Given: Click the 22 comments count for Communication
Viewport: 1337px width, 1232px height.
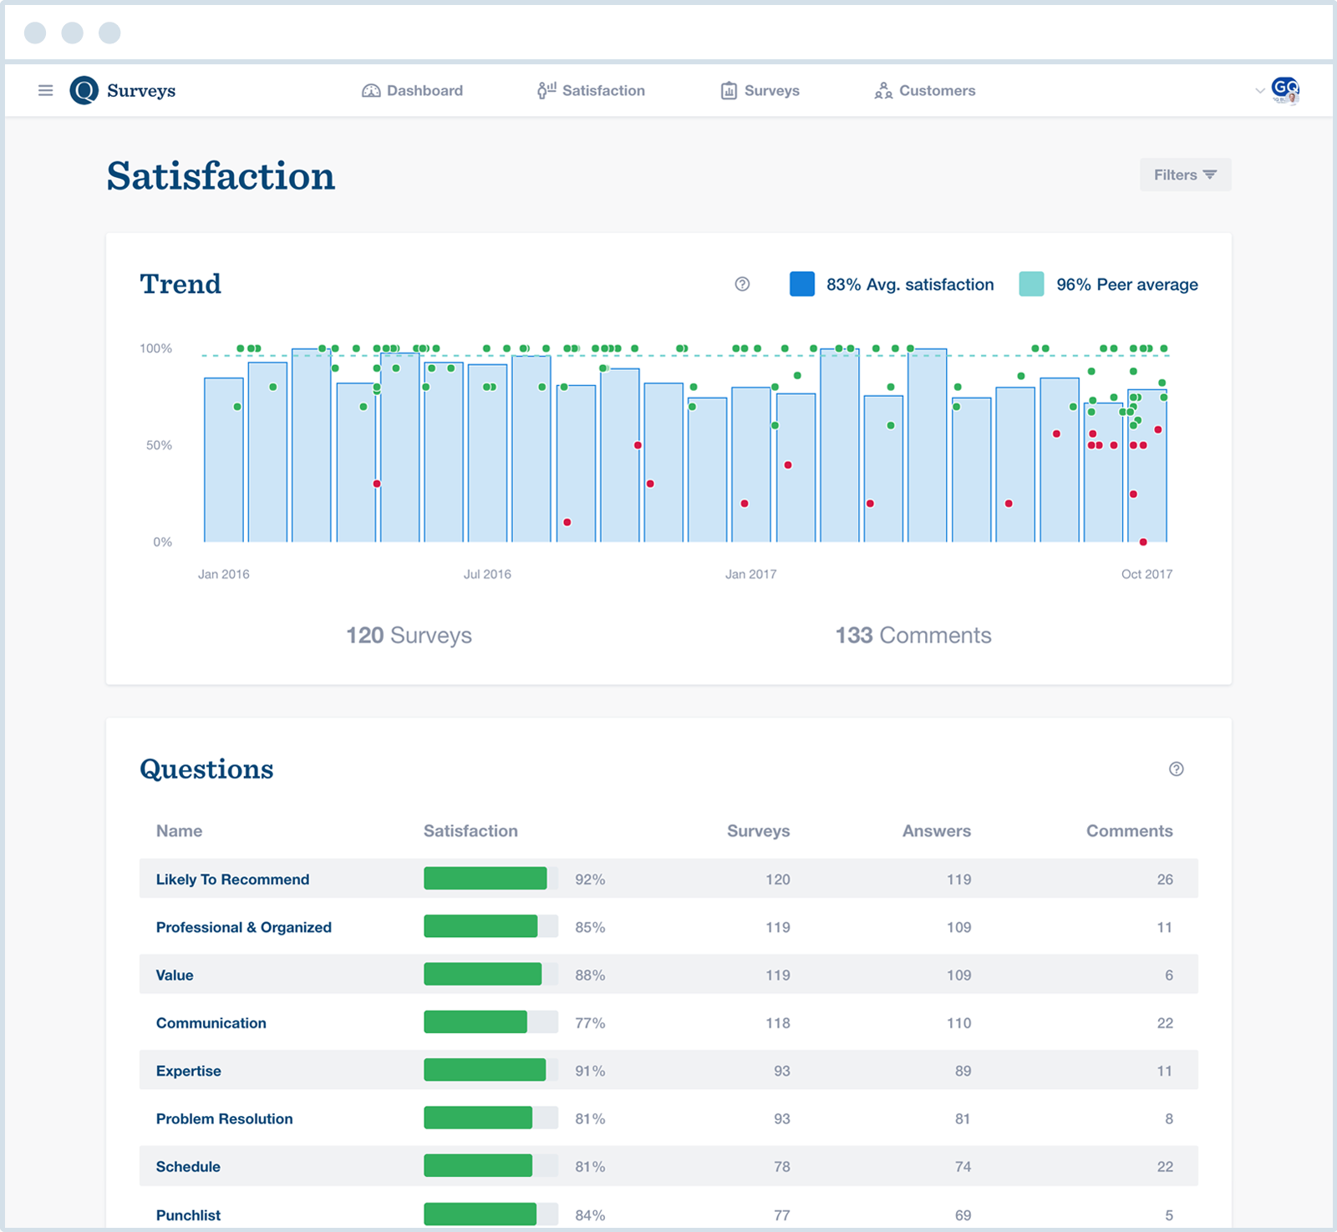Looking at the screenshot, I should pyautogui.click(x=1165, y=1023).
